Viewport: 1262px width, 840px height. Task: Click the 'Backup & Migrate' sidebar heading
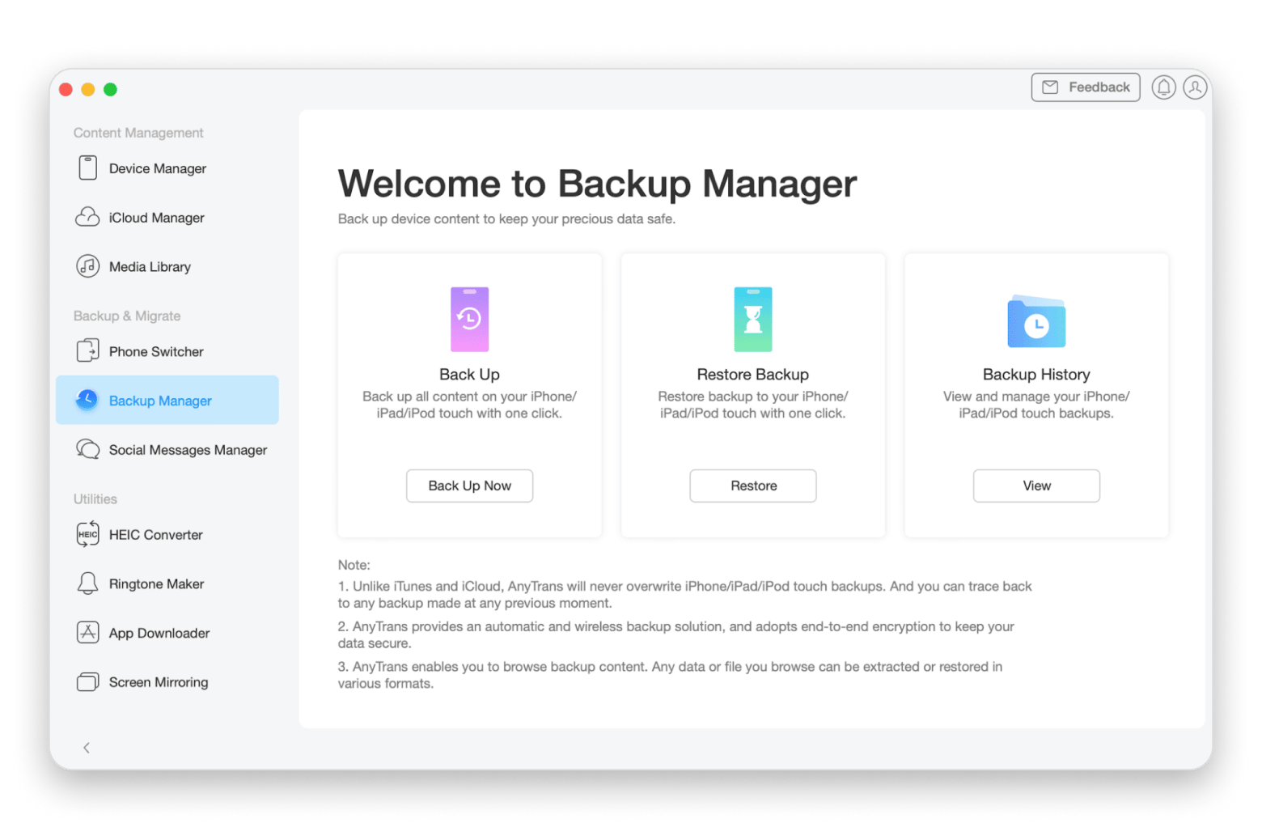[127, 316]
